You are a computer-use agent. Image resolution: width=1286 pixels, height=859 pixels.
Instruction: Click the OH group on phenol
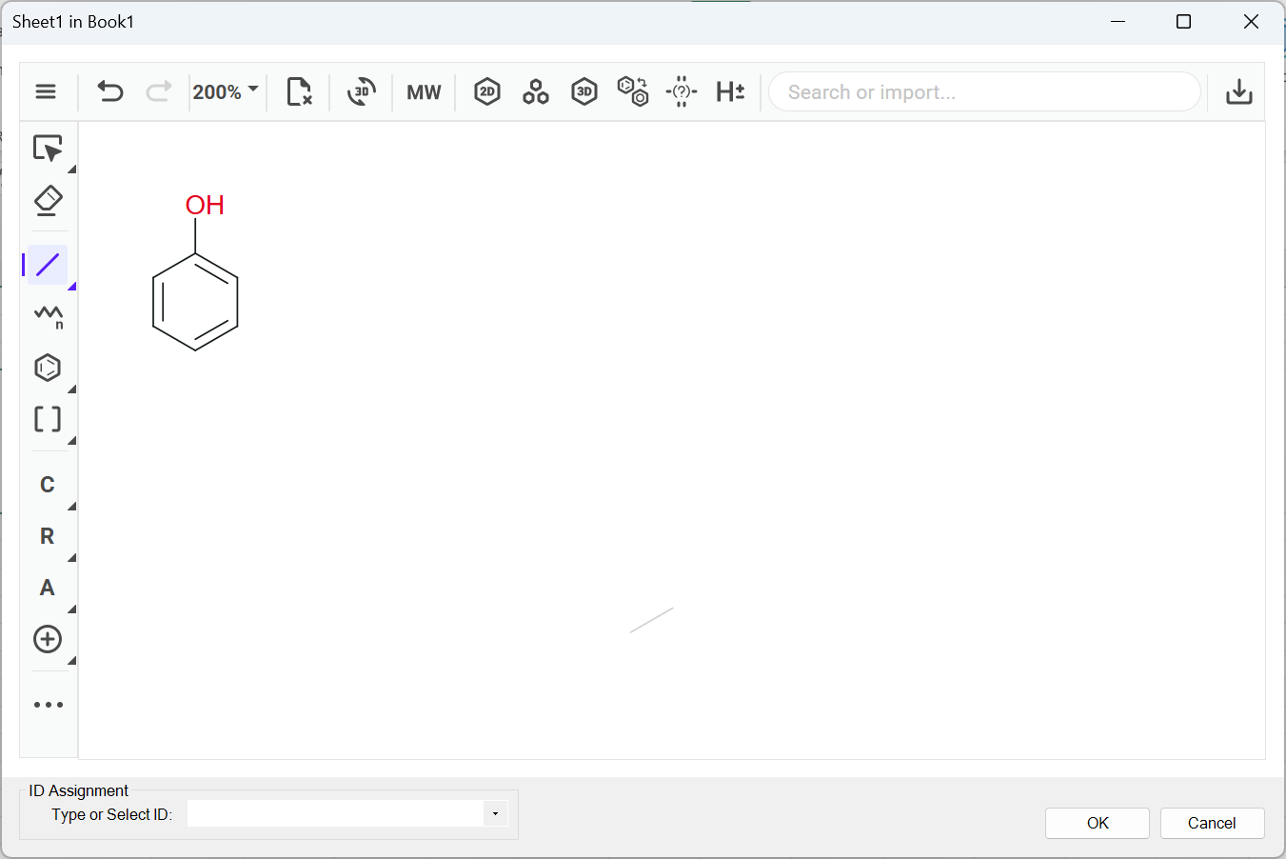point(205,205)
